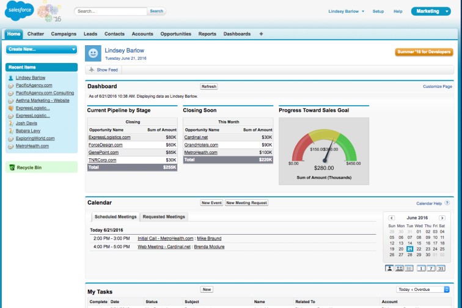This screenshot has height=308, width=462.
Task: Click the Calendar Help question mark icon
Action: click(x=447, y=203)
